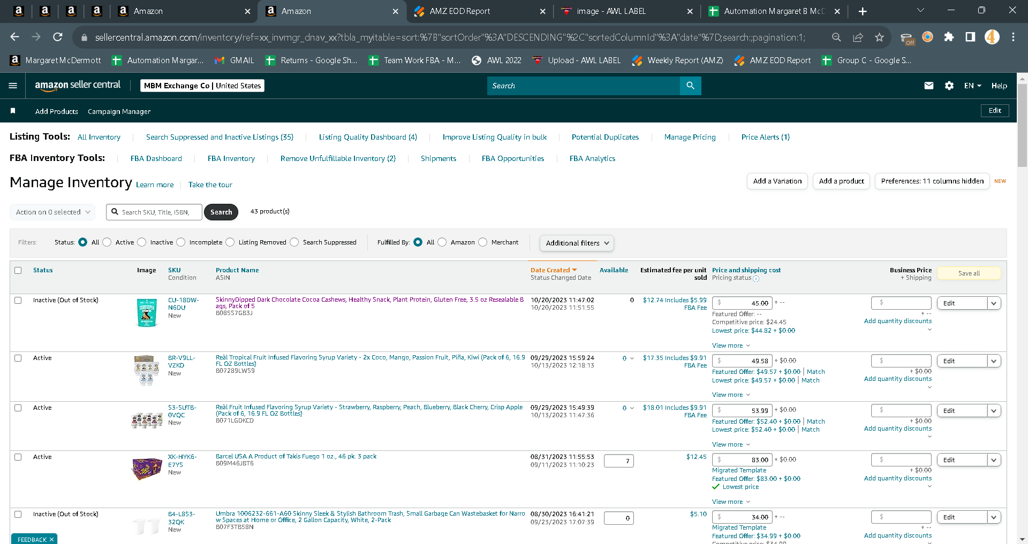Select Fulfilled By Amazon radio button

[x=442, y=242]
